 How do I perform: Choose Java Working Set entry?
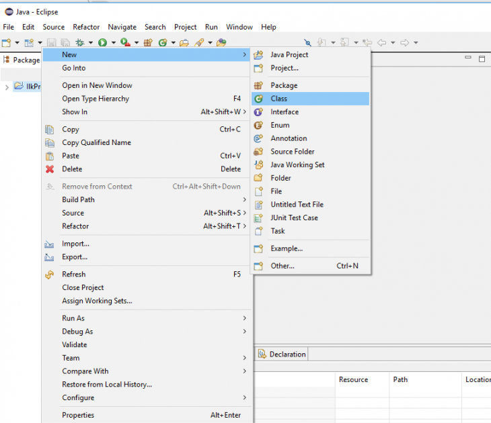(310, 164)
